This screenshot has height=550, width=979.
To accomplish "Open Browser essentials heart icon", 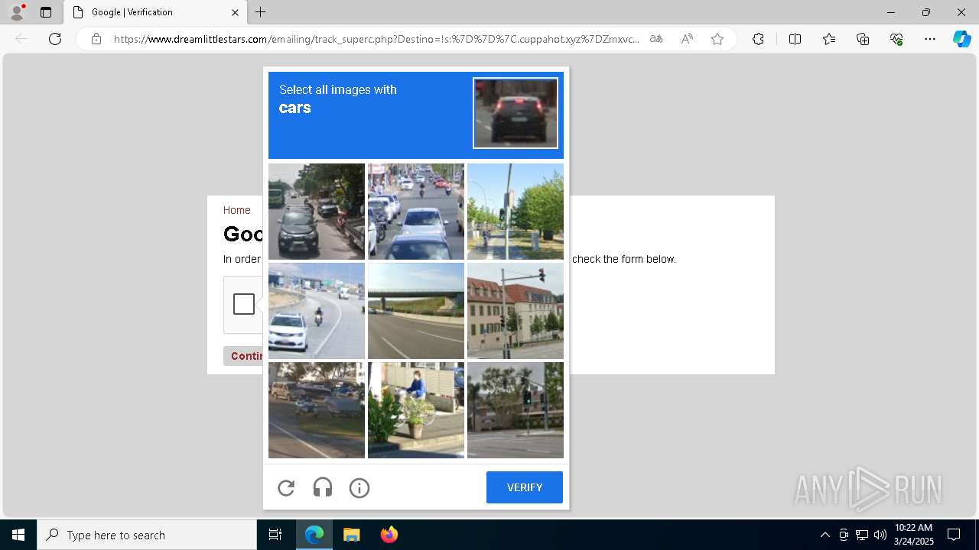I will (x=896, y=39).
